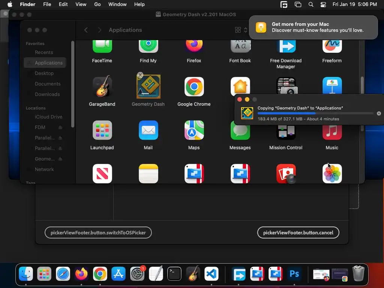Image resolution: width=384 pixels, height=288 pixels.
Task: Click pickerViewFooter.button.switchToOSPicker button
Action: click(x=98, y=232)
